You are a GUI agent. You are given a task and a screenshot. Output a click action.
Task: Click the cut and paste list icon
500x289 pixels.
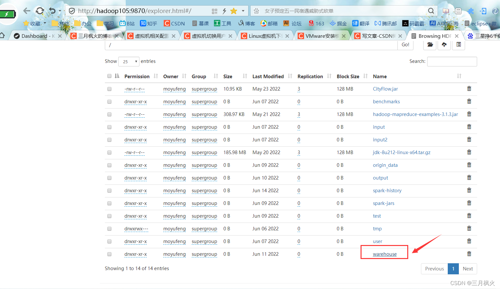(x=459, y=45)
